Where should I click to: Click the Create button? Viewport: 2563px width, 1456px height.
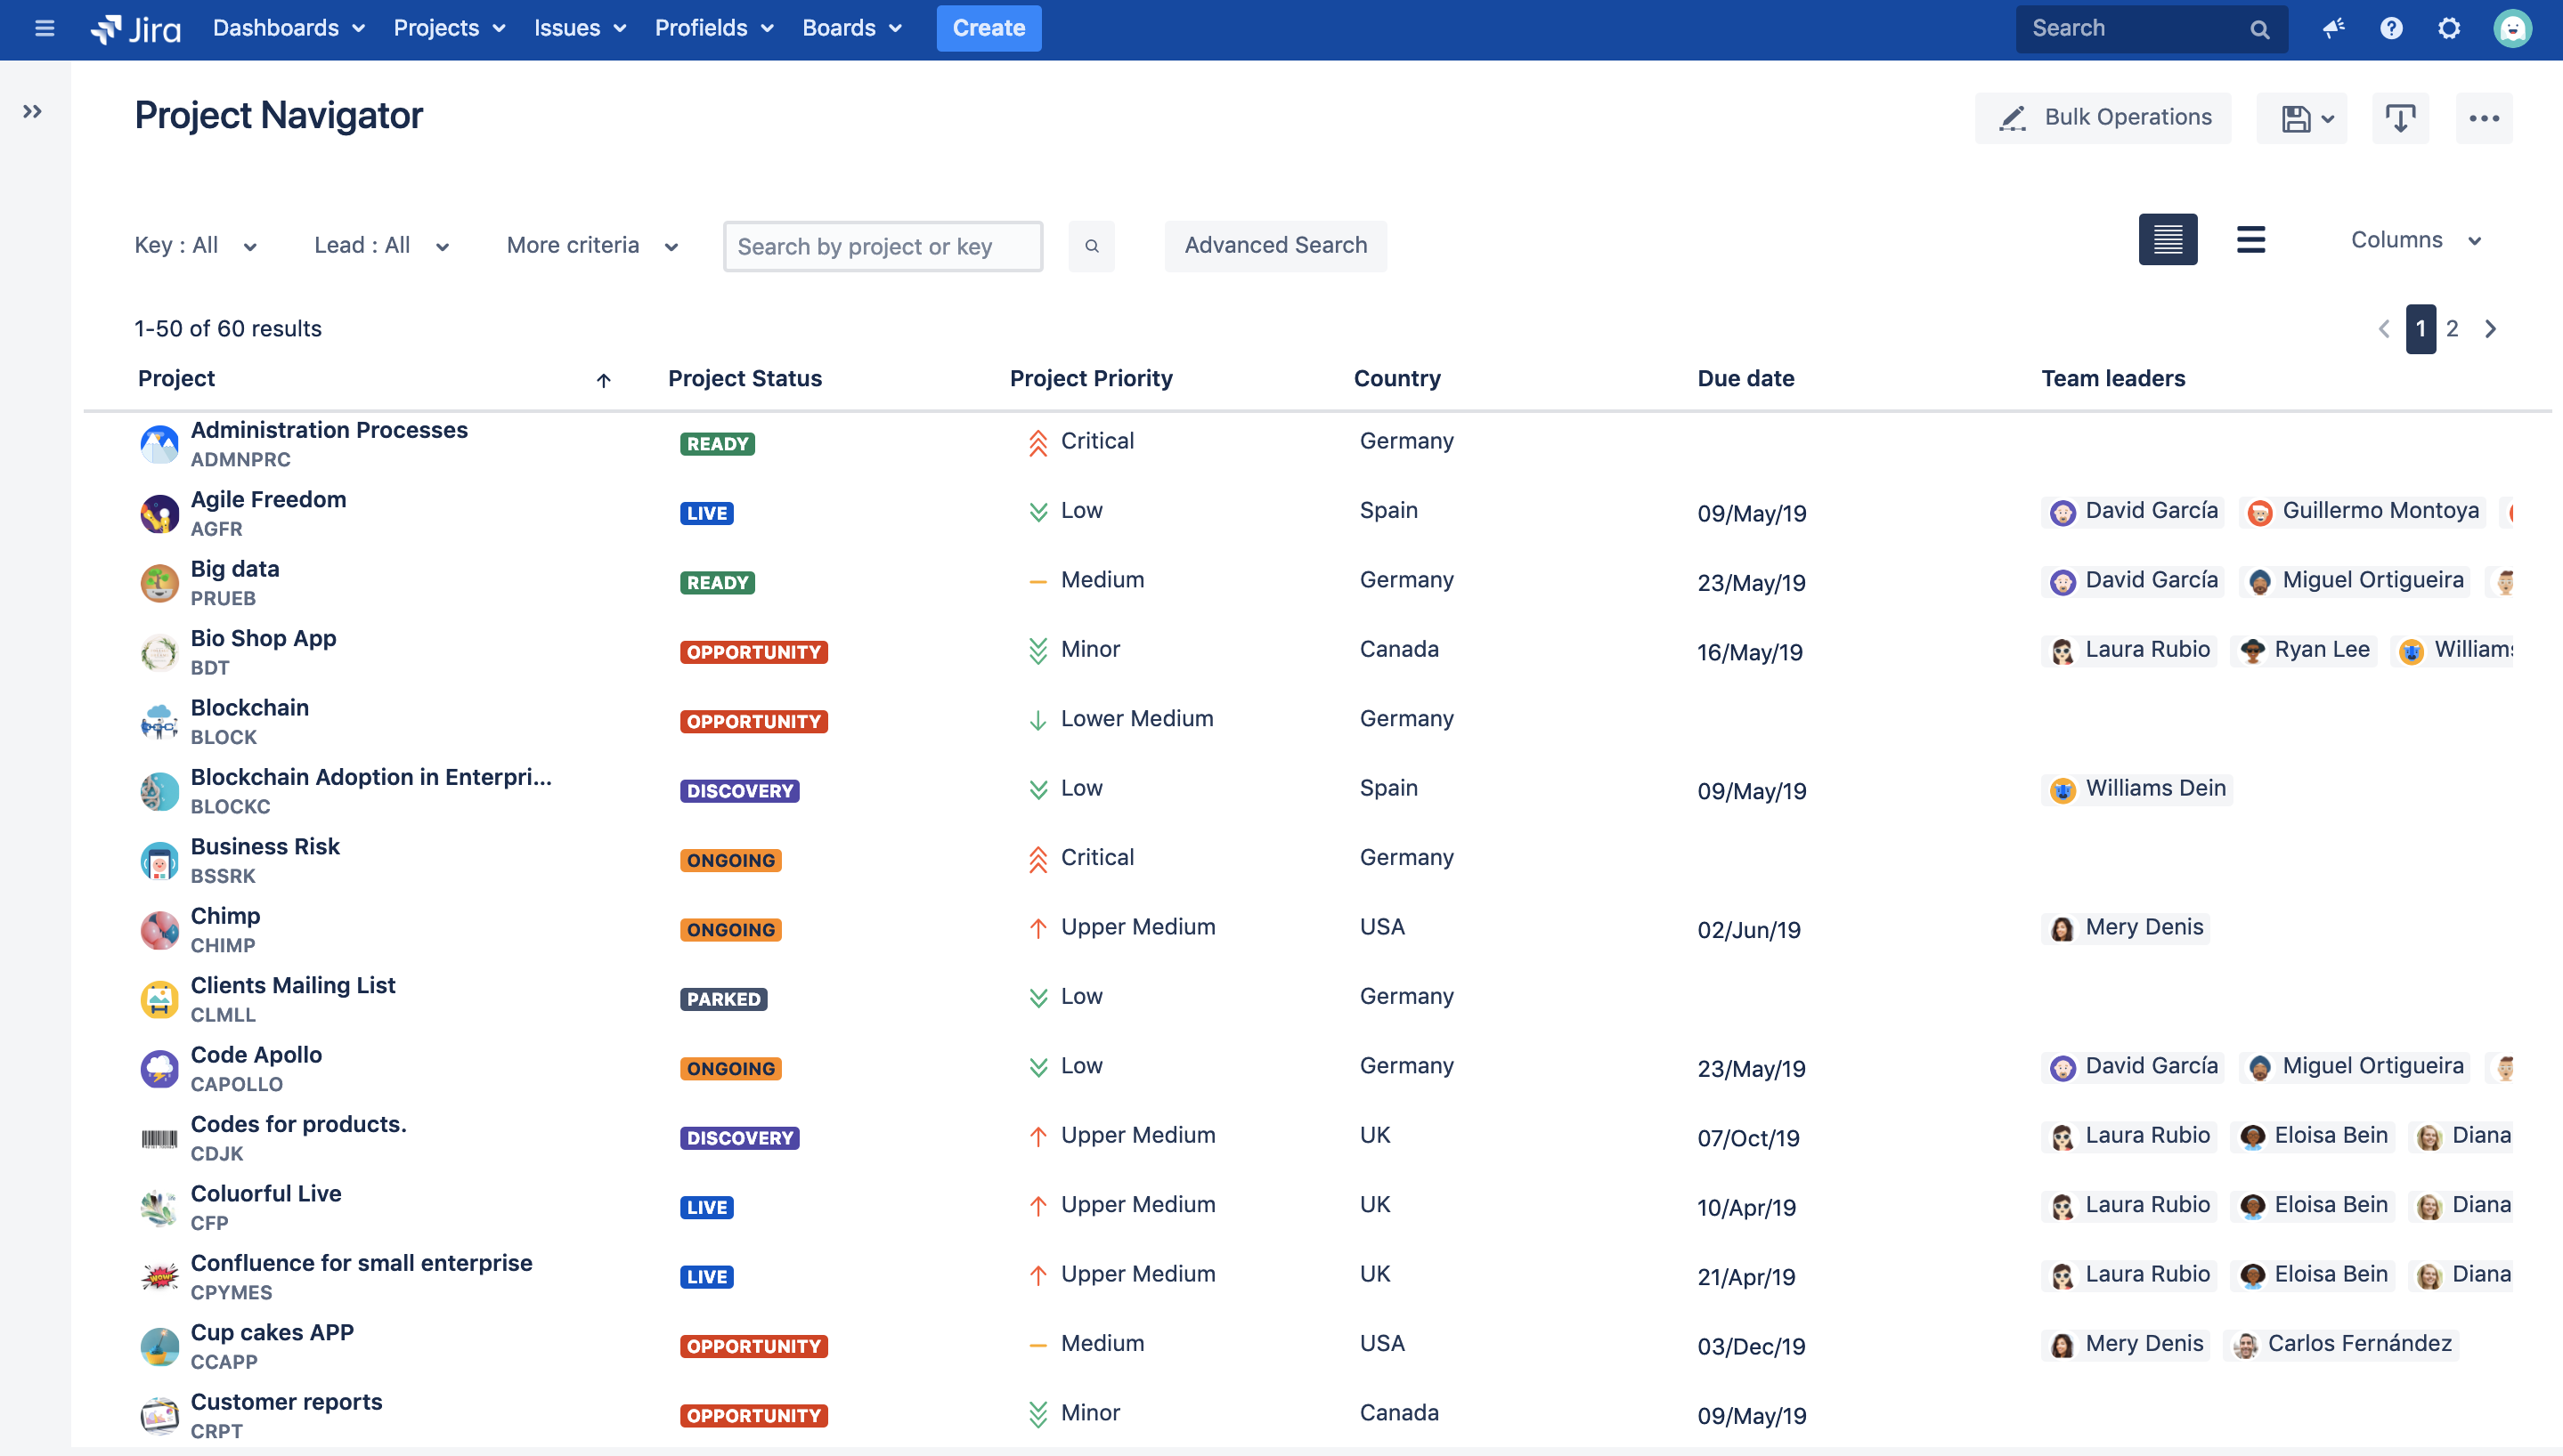pyautogui.click(x=988, y=27)
